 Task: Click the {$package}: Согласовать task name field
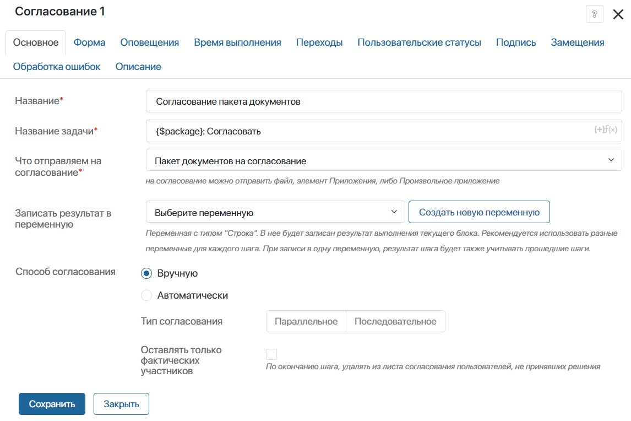point(384,131)
